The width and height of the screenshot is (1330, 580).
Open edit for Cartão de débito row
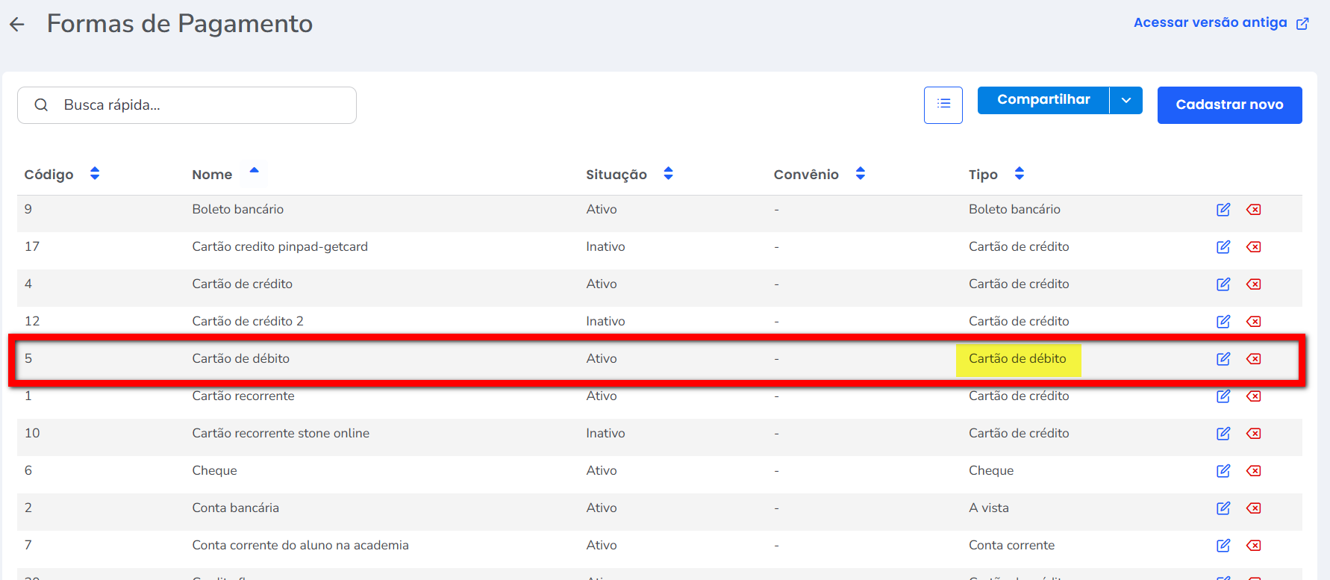point(1223,359)
